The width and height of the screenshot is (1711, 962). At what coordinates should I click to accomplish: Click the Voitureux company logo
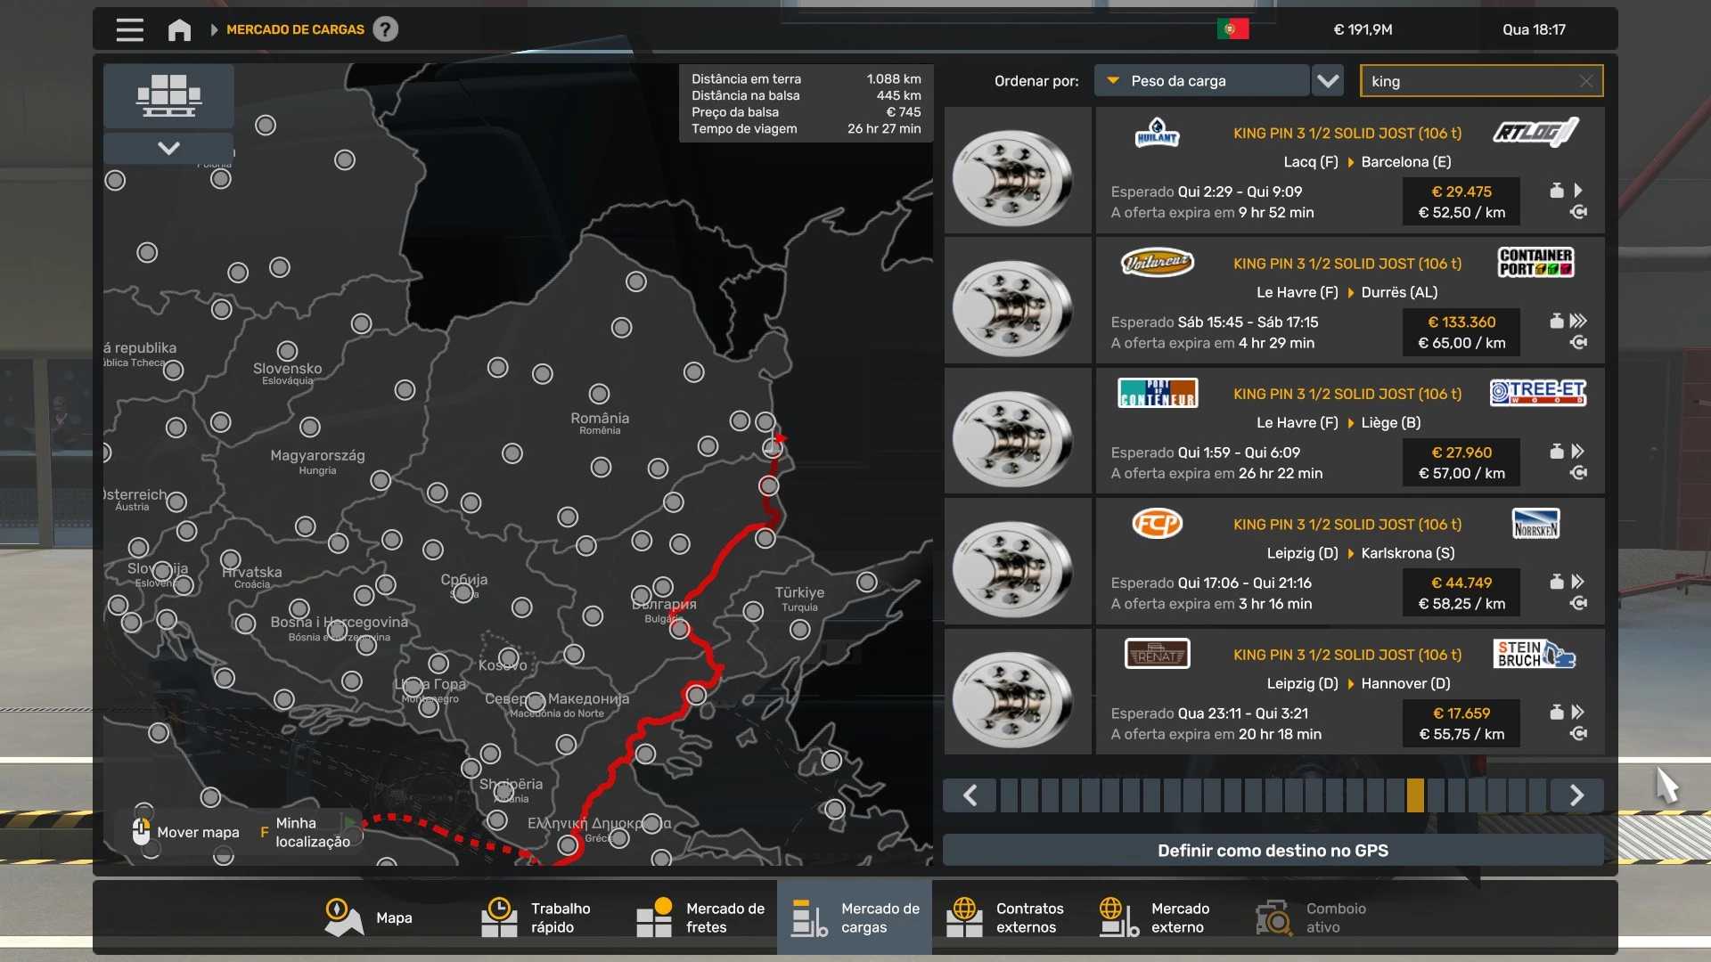pyautogui.click(x=1157, y=262)
